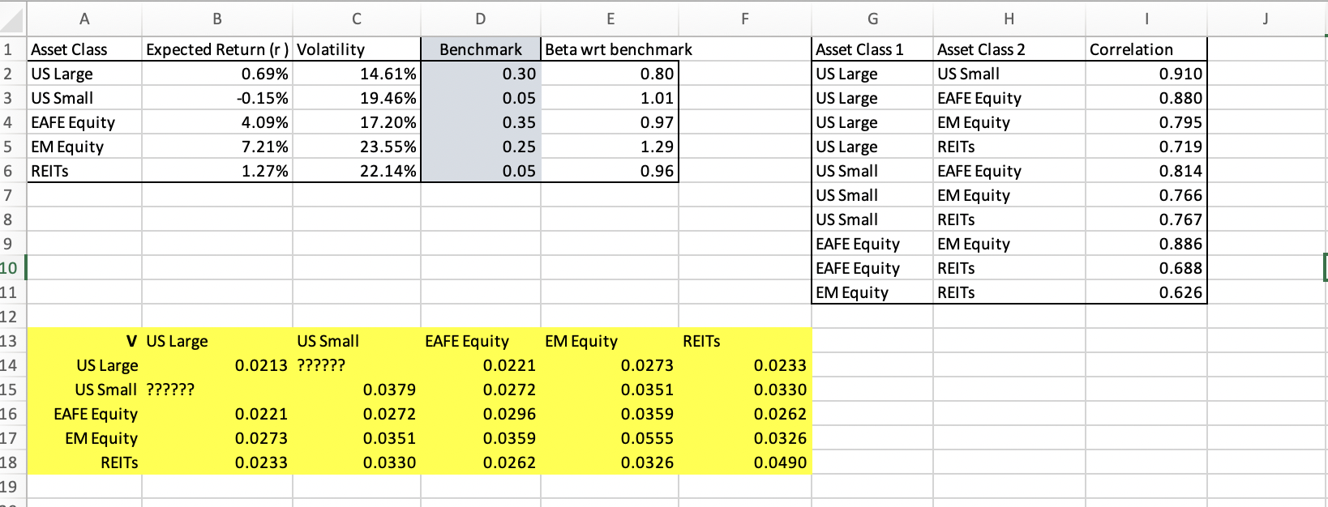Select correlation value 0.626
Image resolution: width=1328 pixels, height=507 pixels.
click(x=1146, y=292)
